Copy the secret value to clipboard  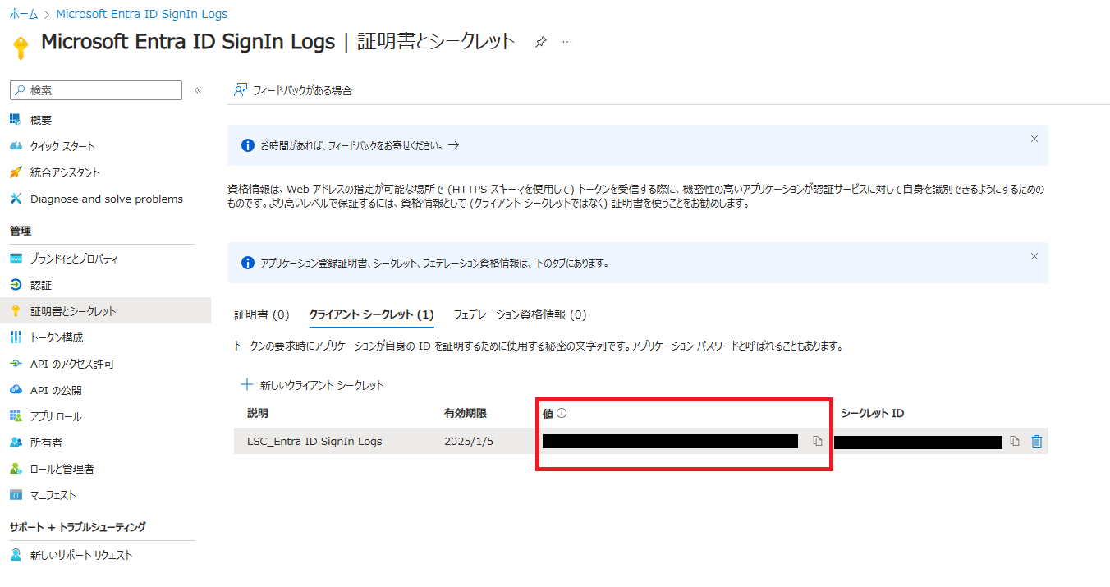(818, 442)
